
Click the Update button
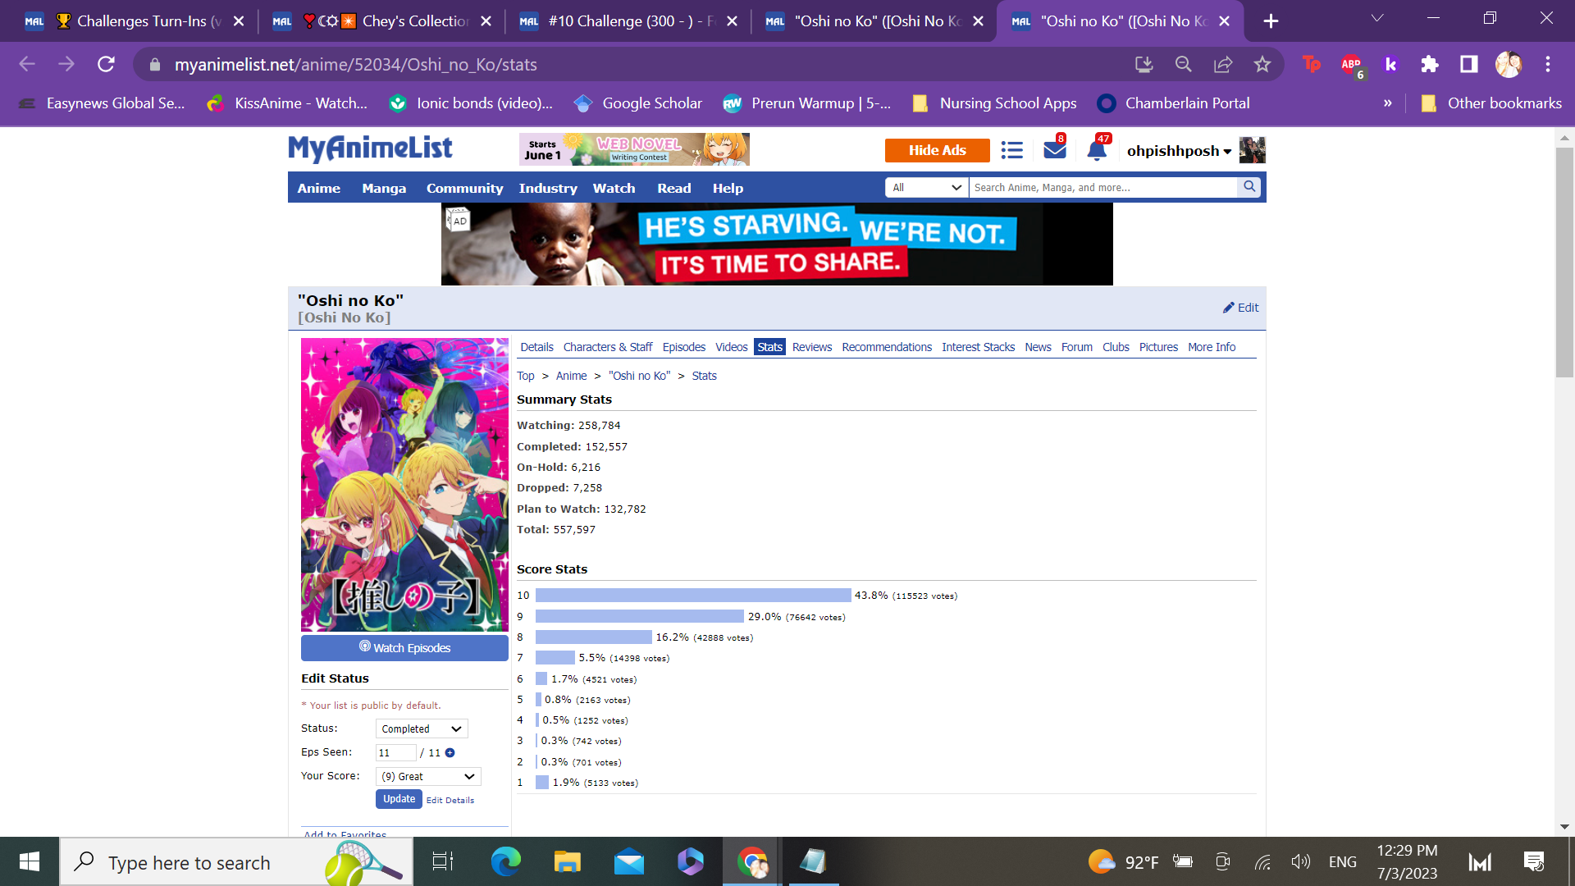point(399,799)
